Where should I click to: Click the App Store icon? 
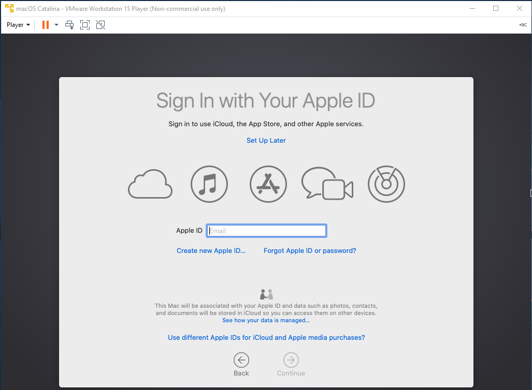click(x=268, y=184)
